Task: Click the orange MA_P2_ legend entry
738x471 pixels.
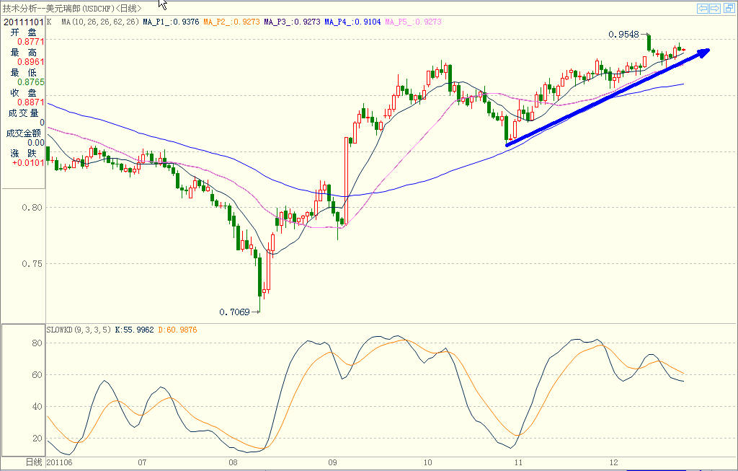Action: [231, 22]
